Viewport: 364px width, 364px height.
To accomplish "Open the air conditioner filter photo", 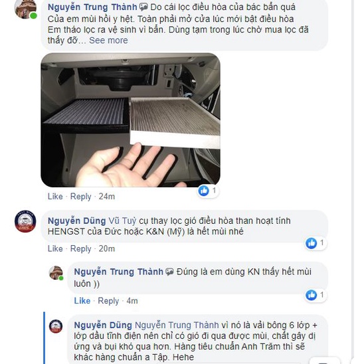I will 130,120.
